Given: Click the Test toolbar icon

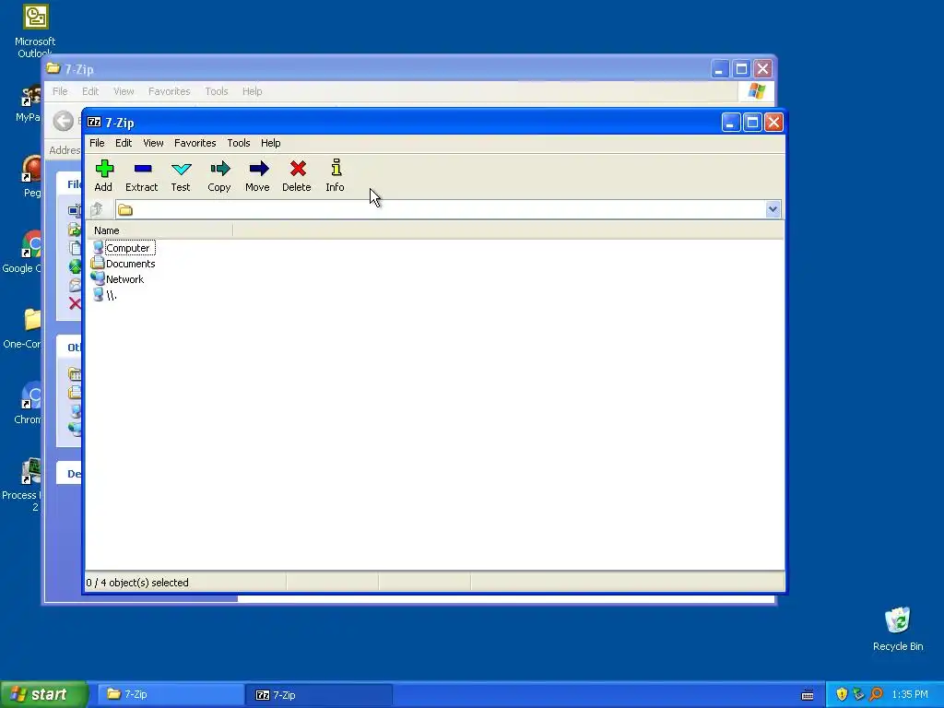Looking at the screenshot, I should coord(181,169).
